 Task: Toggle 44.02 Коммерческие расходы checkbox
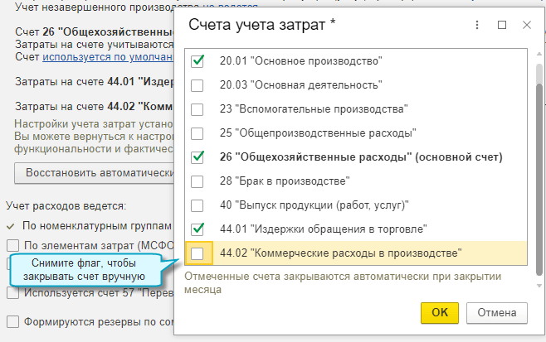pyautogui.click(x=197, y=253)
